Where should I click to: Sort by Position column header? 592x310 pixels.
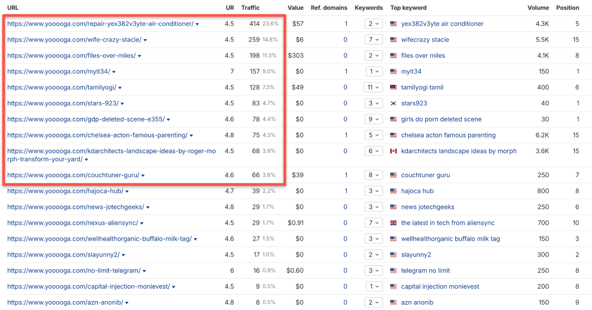(568, 8)
